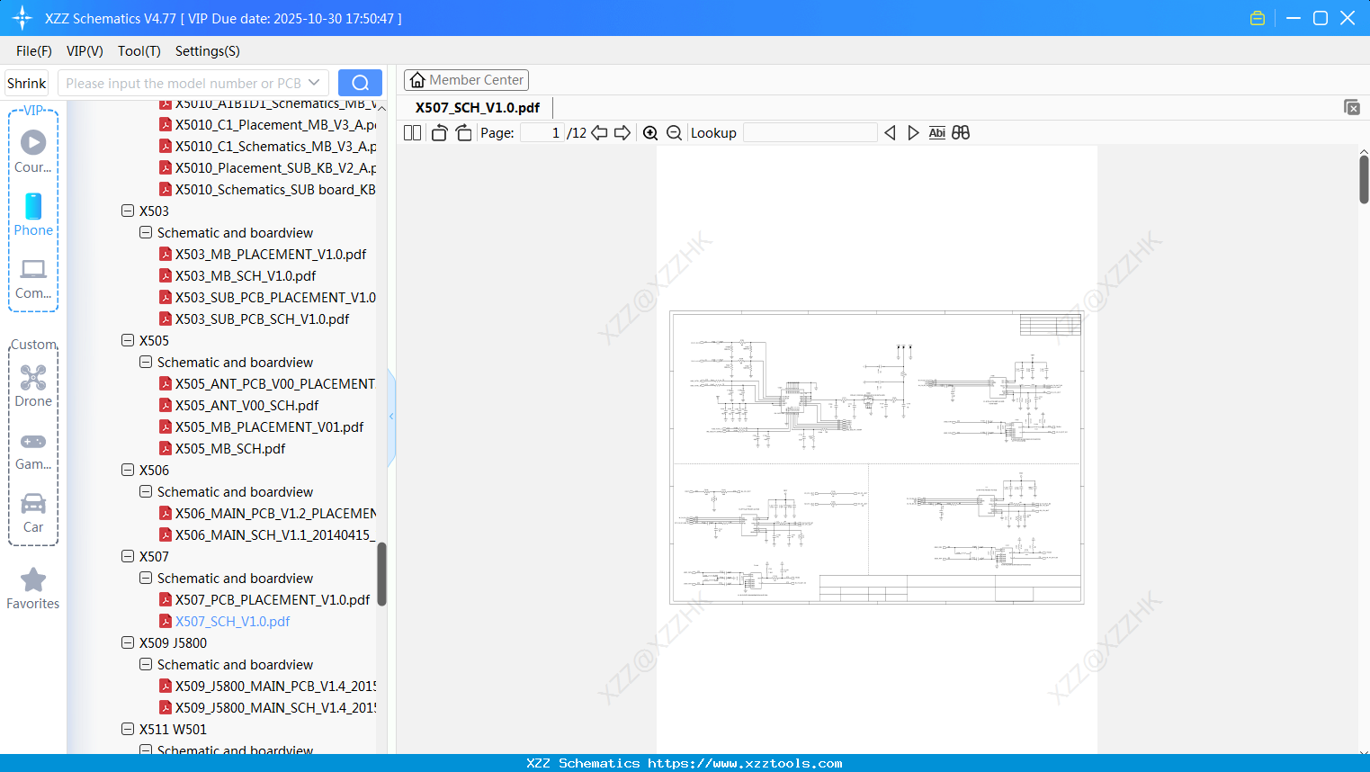Collapse X509 J5800 Schematic and boardview
Screen dimensions: 1370x772
click(x=145, y=664)
